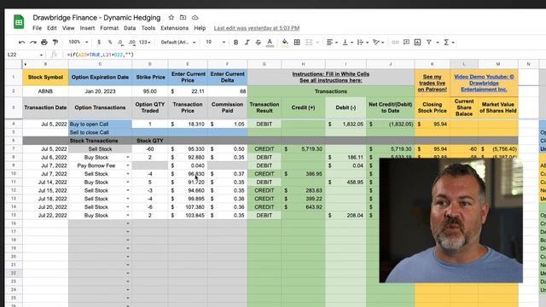The width and height of the screenshot is (546, 307).
Task: Open the View menu
Action: click(68, 28)
